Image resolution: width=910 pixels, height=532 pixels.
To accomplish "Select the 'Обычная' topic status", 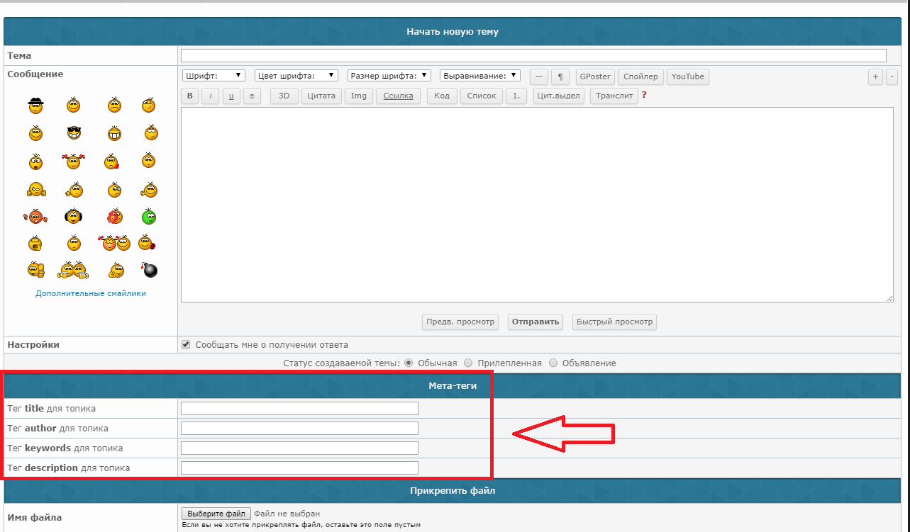I will 409,363.
